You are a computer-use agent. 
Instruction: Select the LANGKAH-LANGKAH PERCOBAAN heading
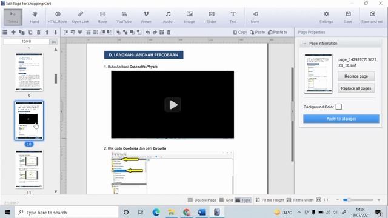(144, 55)
